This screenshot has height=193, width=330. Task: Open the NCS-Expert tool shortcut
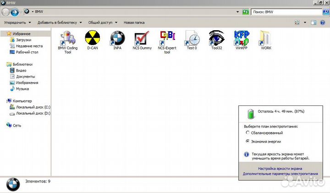[x=167, y=42]
